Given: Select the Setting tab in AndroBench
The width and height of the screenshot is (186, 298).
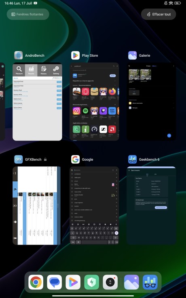Looking at the screenshot, I should pyautogui.click(x=56, y=70).
